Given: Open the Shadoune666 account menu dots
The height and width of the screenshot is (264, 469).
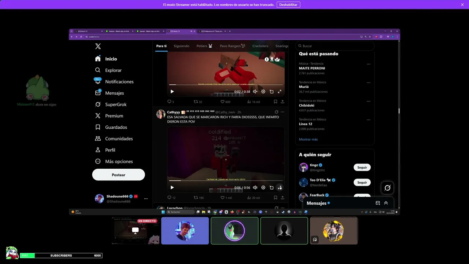Looking at the screenshot, I should pyautogui.click(x=146, y=199).
